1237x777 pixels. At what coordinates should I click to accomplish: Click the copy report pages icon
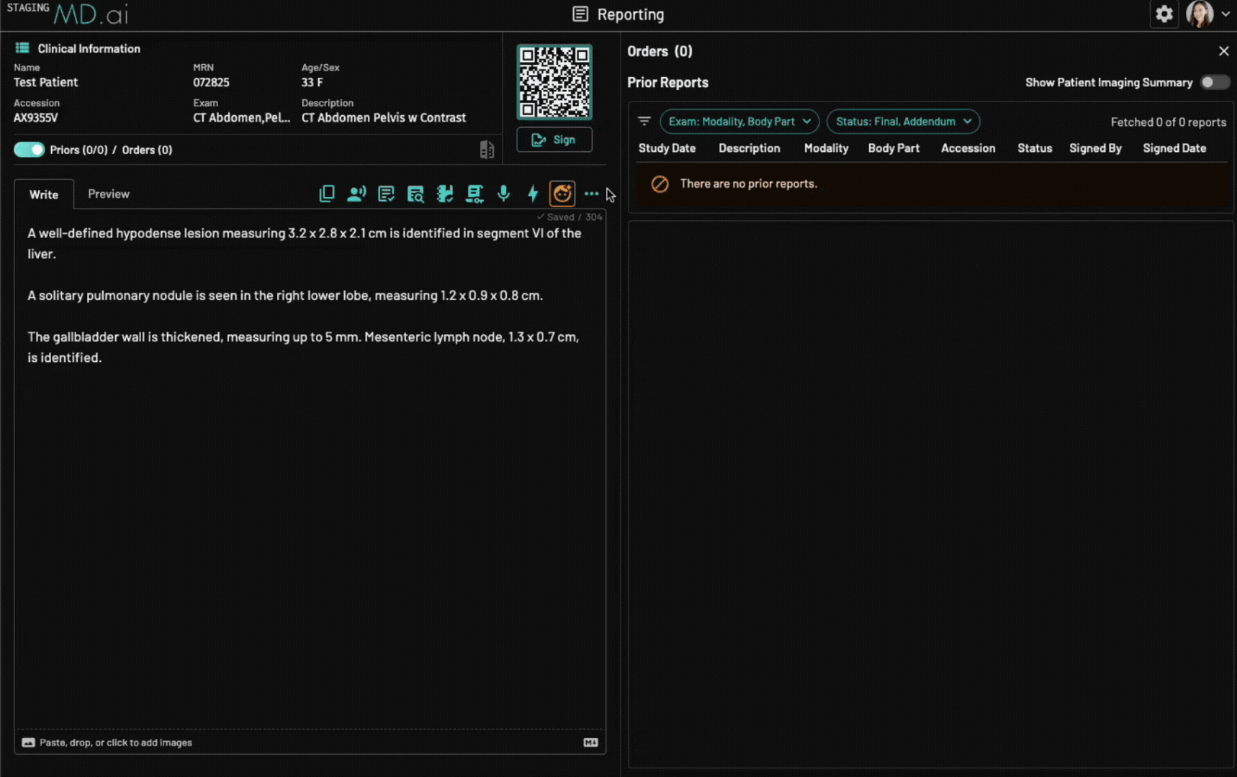327,194
